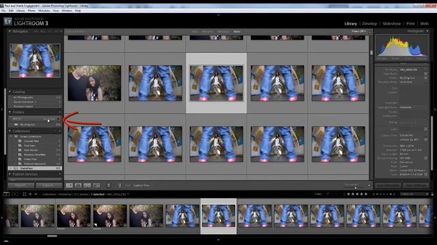Click icon beside File Name metadata field
Image resolution: width=437 pixels, height=245 pixels.
pos(425,74)
